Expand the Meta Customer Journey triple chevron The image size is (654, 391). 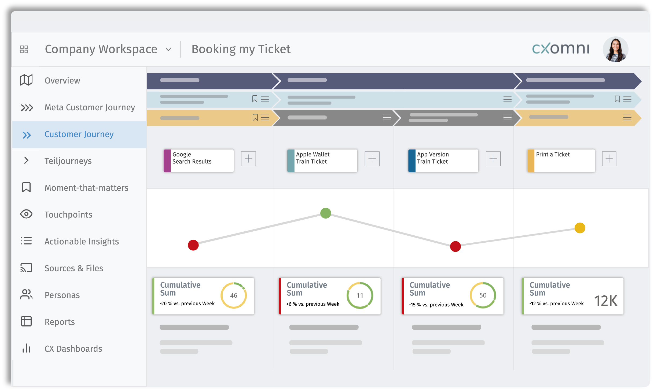tap(27, 108)
